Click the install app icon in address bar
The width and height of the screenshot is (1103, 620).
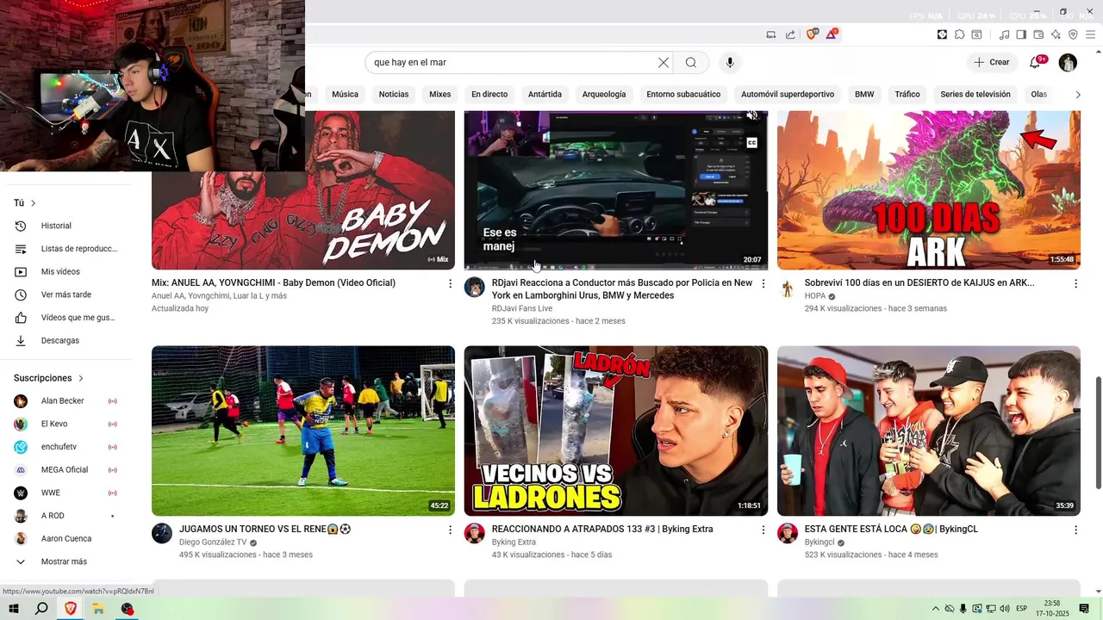coord(771,34)
